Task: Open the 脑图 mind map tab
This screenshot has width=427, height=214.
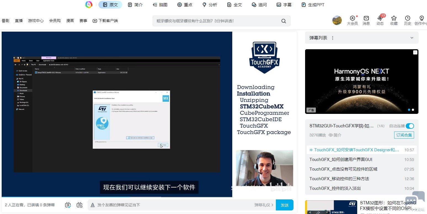Action: pos(160,5)
